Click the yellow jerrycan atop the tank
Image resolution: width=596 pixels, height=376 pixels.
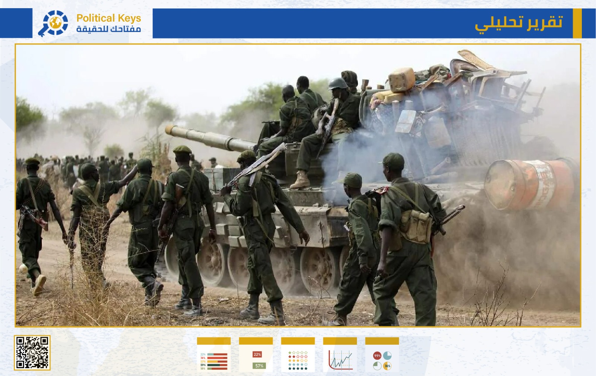pos(401,79)
